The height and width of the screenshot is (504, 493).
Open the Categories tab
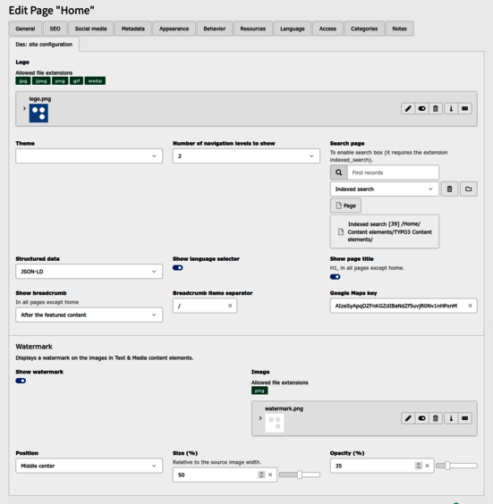point(364,29)
